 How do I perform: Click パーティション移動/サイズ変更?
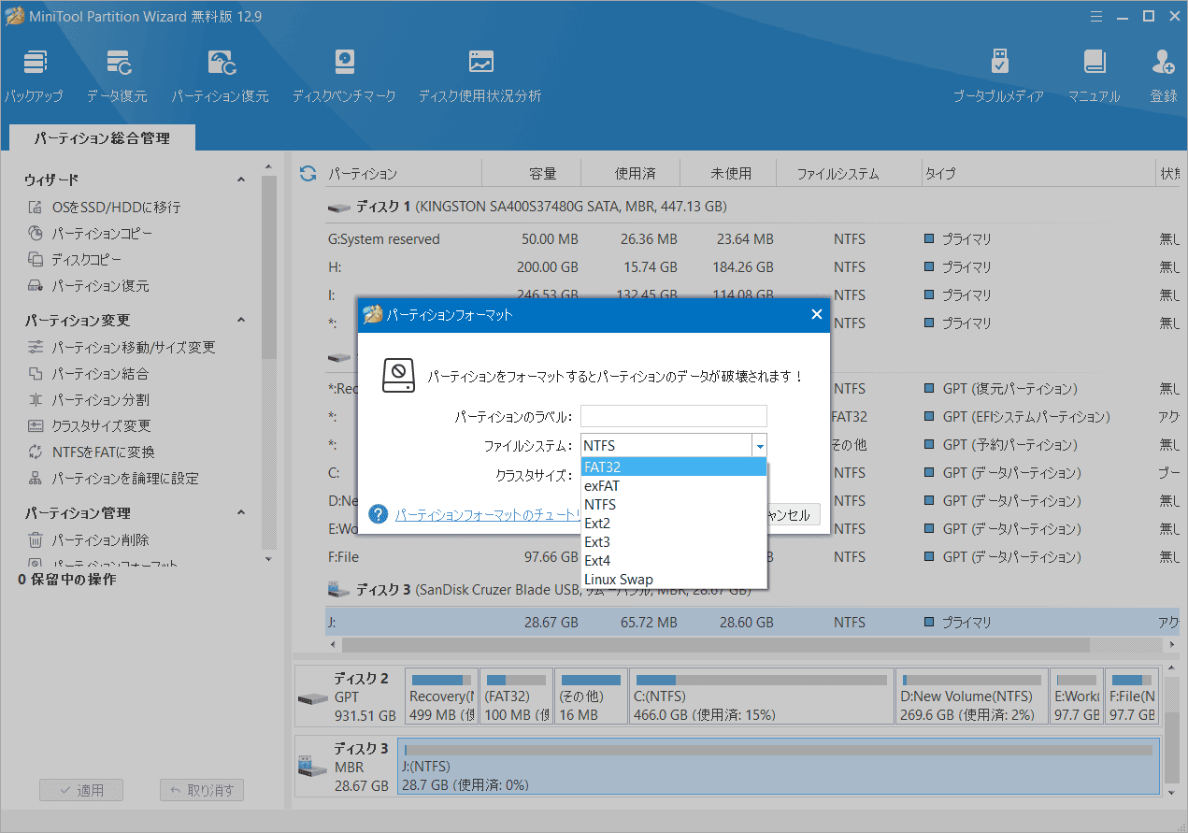pos(122,347)
